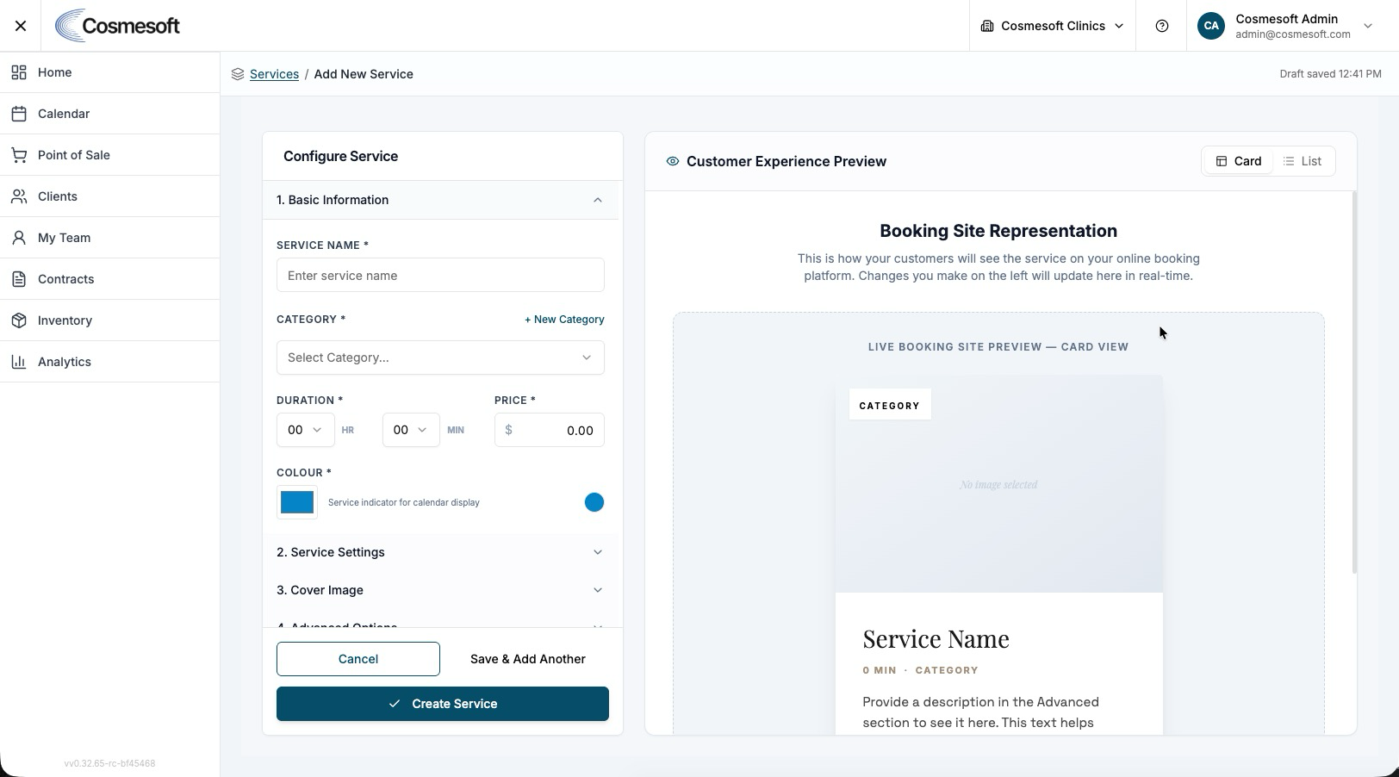This screenshot has height=777, width=1399.
Task: Focus the Service Name input field
Action: tap(440, 276)
